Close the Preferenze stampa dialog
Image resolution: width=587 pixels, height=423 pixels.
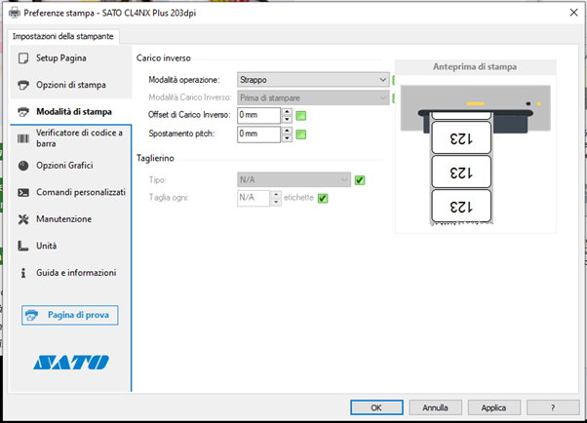pos(573,13)
